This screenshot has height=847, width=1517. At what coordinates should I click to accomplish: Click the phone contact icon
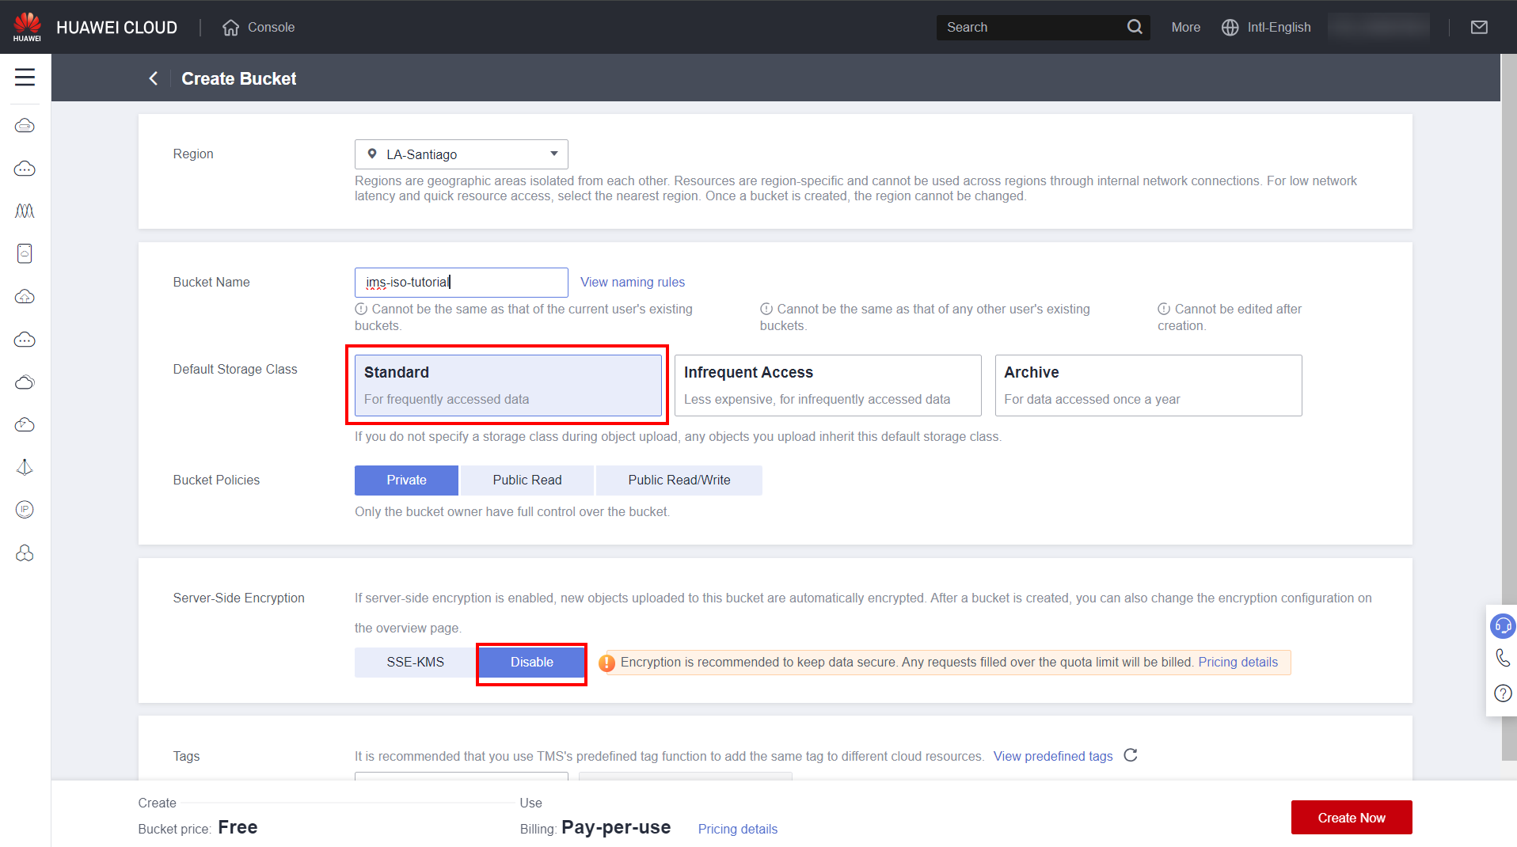tap(1502, 658)
